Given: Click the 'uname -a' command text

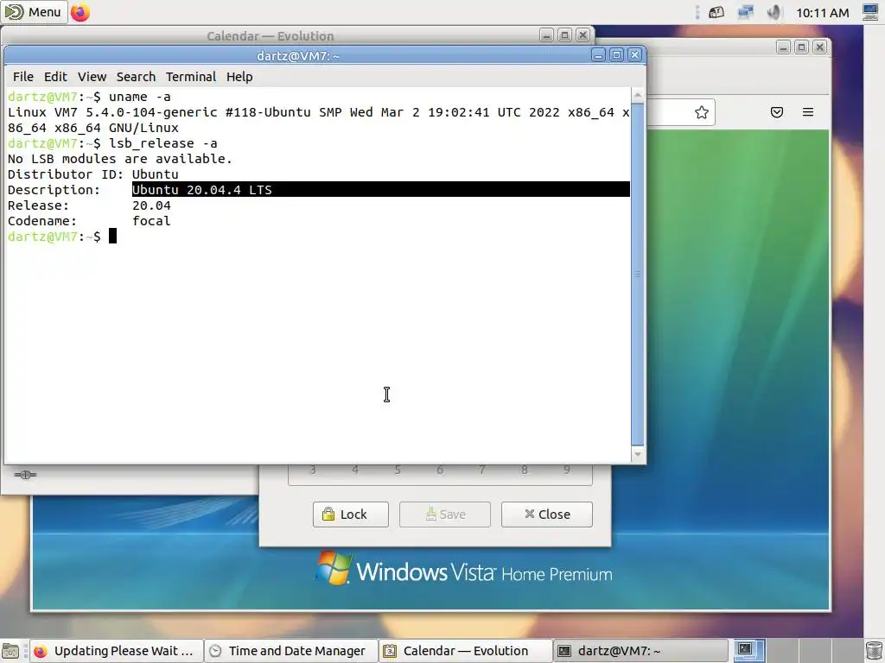Looking at the screenshot, I should pos(139,97).
